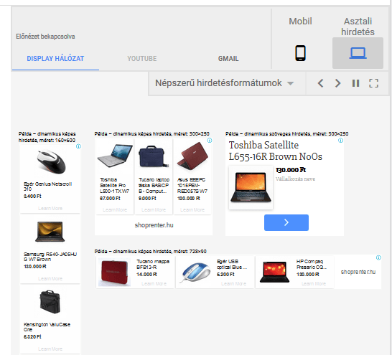
Task: Go to next ad preview arrow
Action: click(337, 83)
